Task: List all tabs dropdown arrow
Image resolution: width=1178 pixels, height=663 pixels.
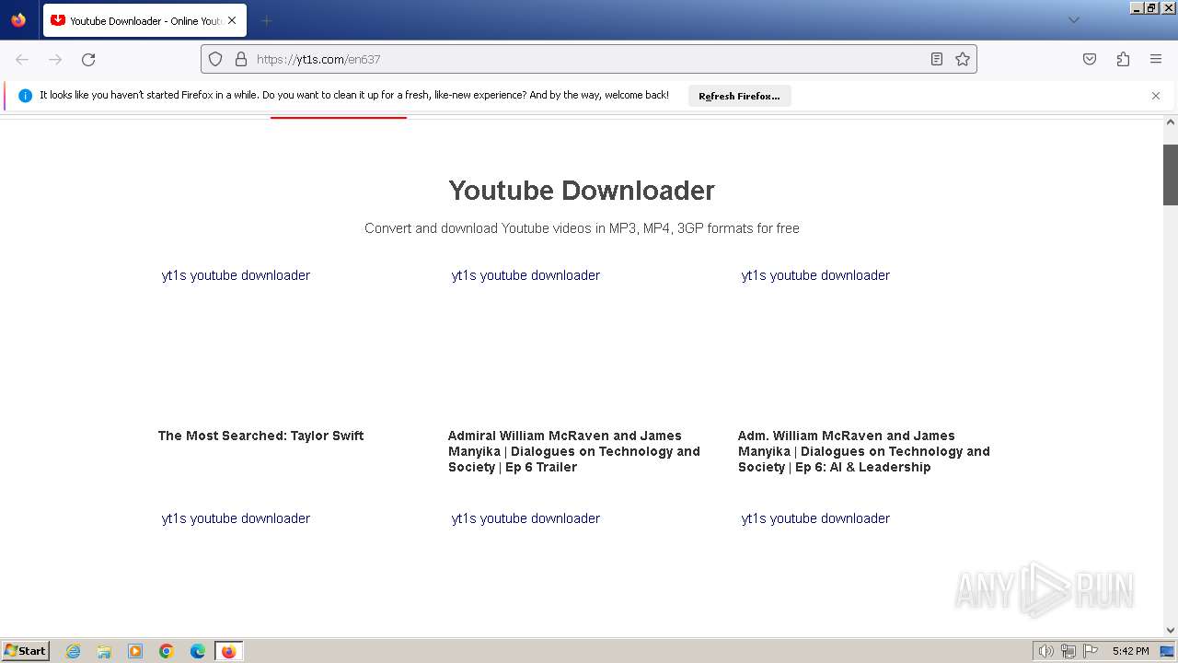Action: [x=1073, y=20]
